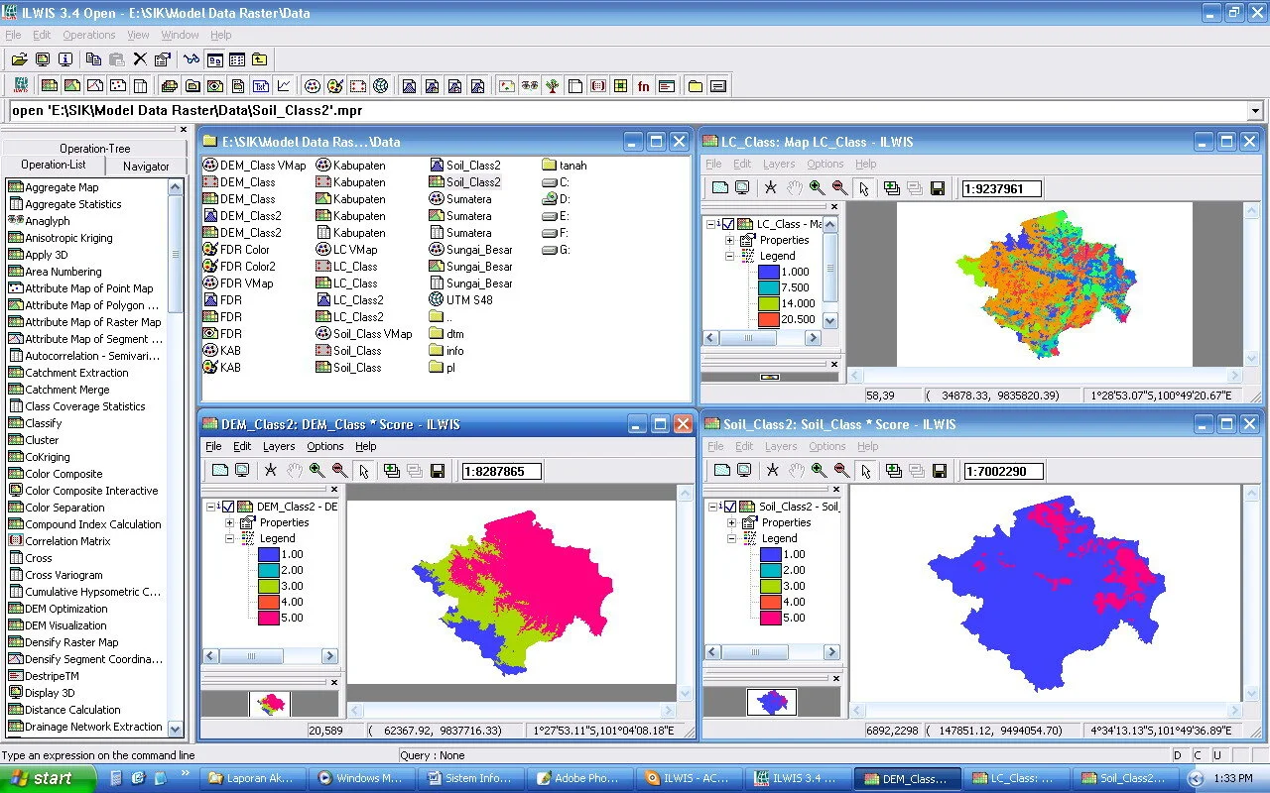Open the Operations menu in main menu bar
Screen dimensions: 1270x793
point(89,35)
